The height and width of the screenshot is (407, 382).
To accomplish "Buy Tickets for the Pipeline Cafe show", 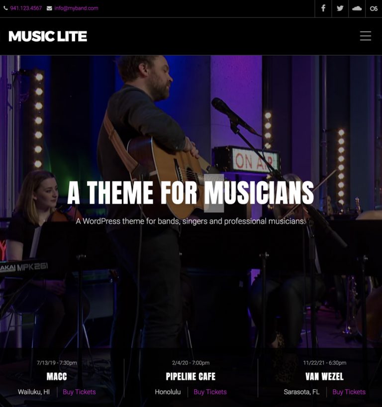I will click(210, 392).
